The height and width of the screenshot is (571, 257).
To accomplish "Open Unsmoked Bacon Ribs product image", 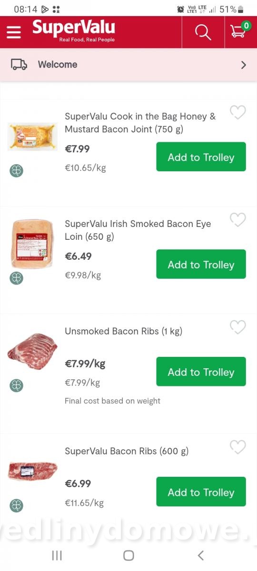I will point(32,352).
